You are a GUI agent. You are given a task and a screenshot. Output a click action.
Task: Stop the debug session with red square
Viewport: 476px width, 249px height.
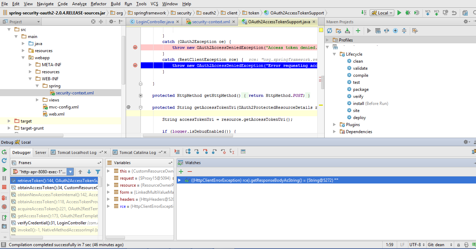(x=4, y=187)
